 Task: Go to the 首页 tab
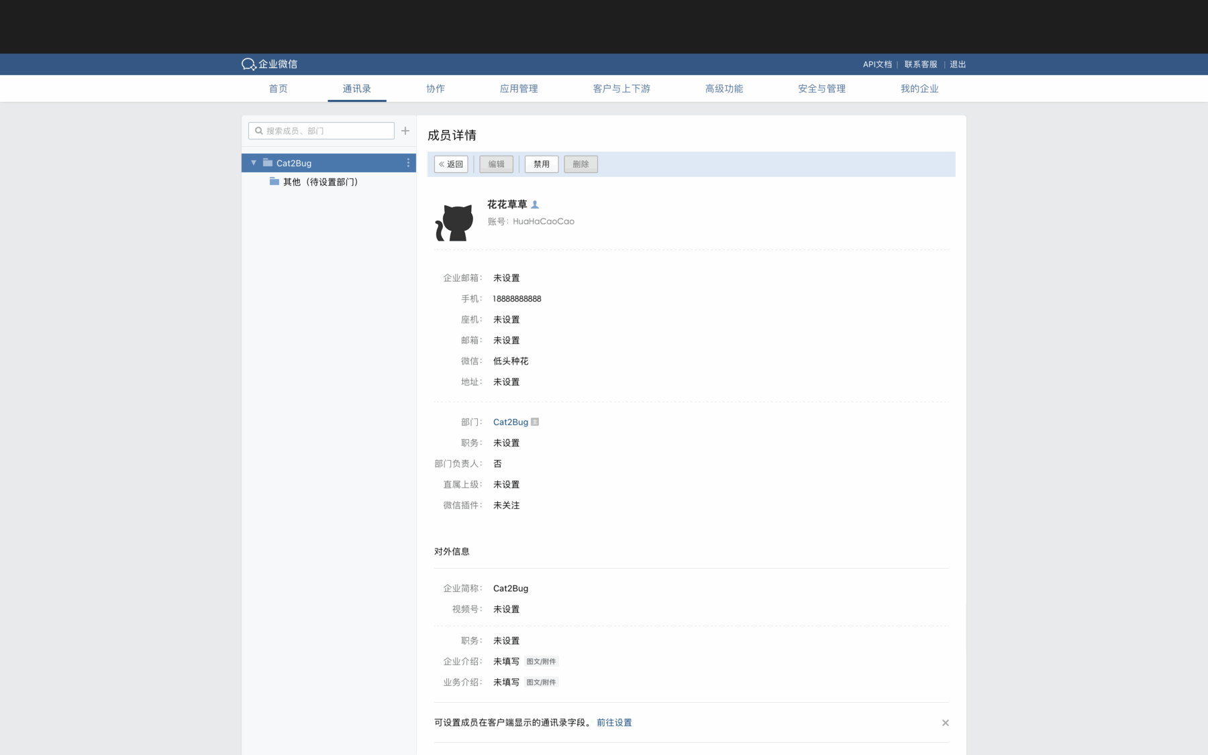pyautogui.click(x=279, y=89)
